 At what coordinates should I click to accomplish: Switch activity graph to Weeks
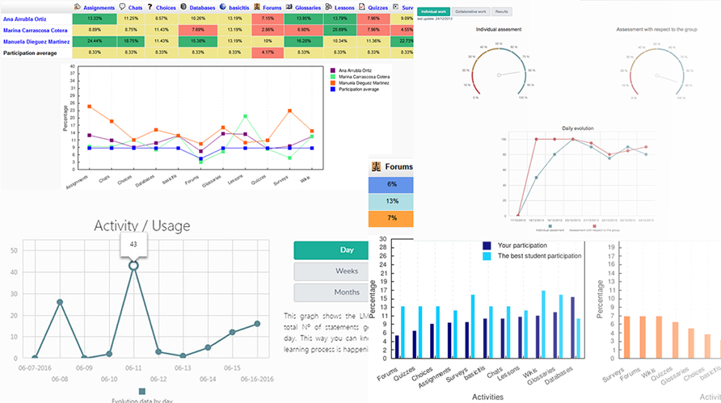point(332,271)
